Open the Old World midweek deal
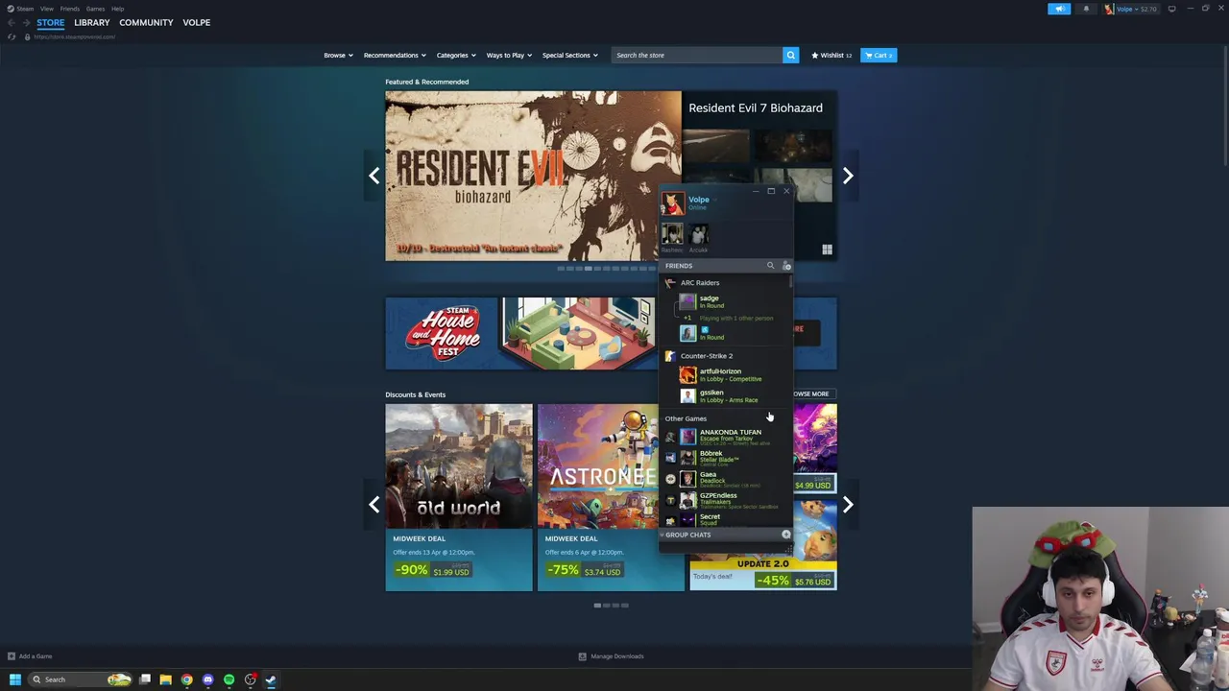1229x691 pixels. [459, 497]
